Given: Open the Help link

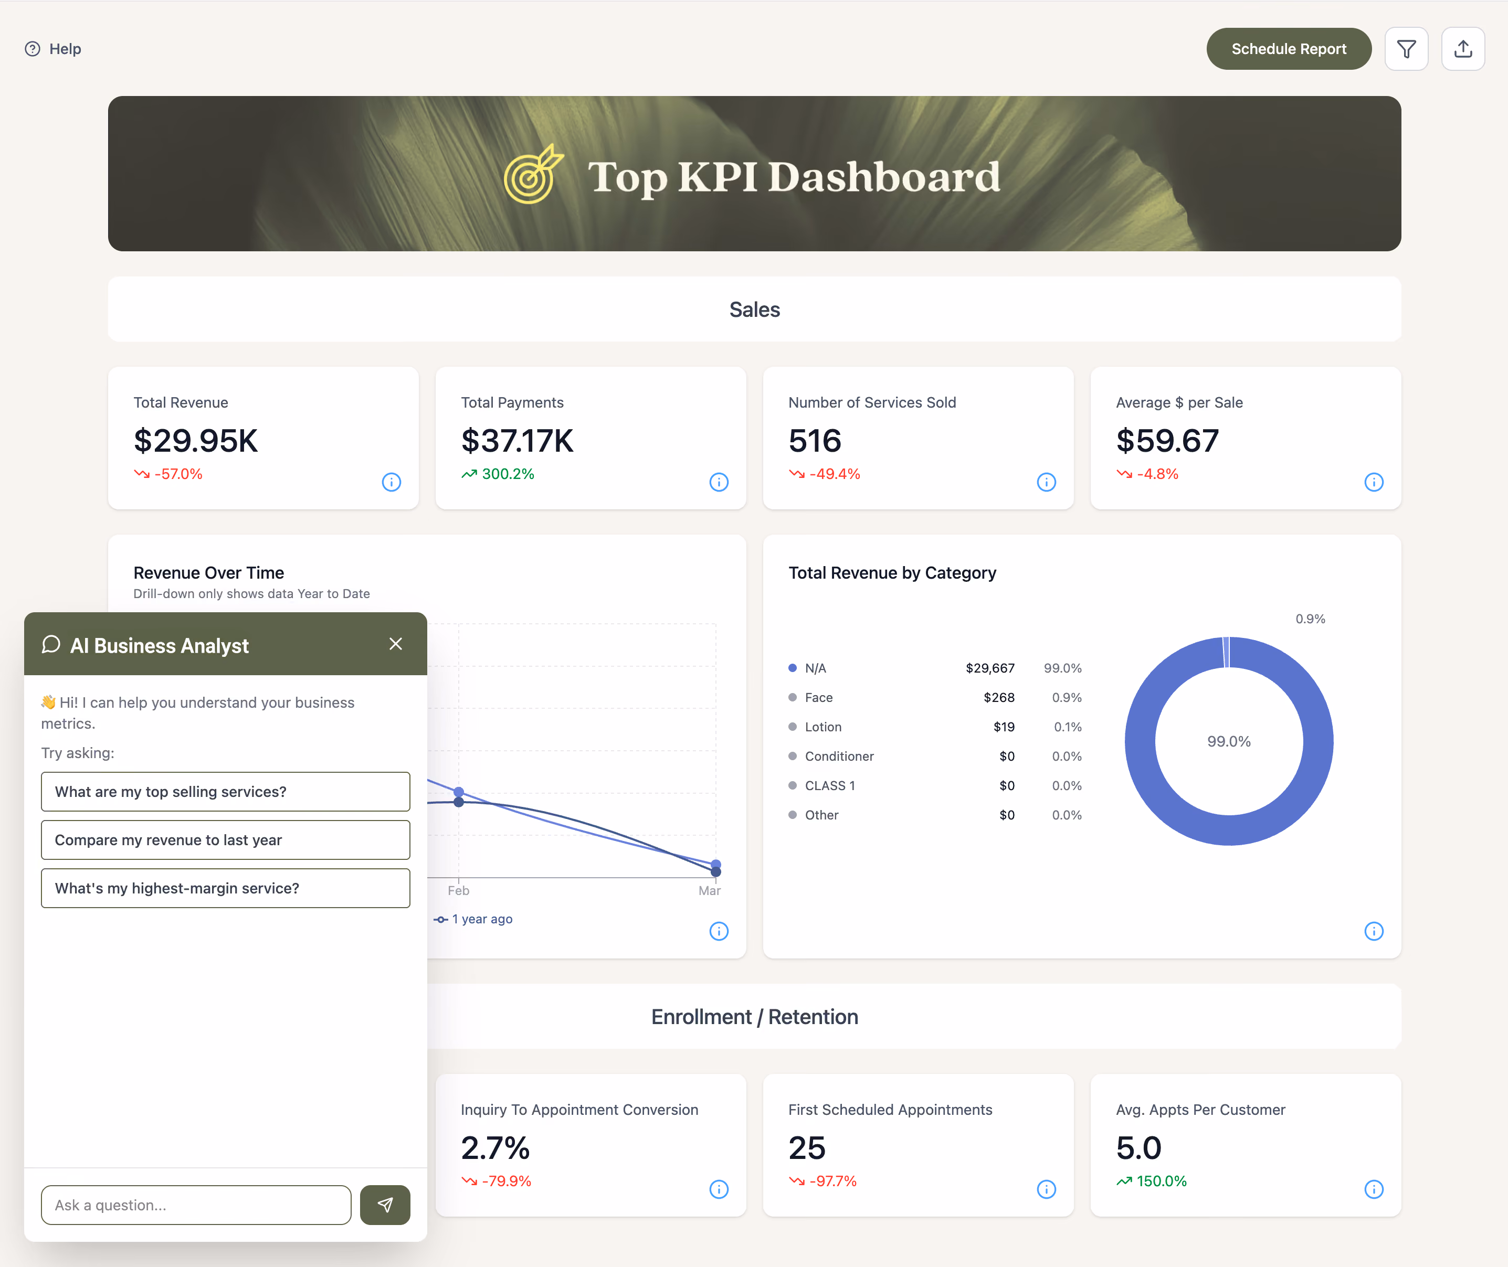Looking at the screenshot, I should coord(53,49).
